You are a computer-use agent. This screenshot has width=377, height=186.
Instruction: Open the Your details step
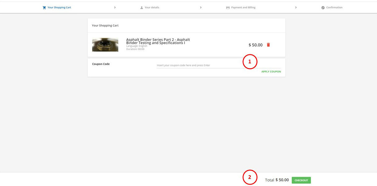152,7
